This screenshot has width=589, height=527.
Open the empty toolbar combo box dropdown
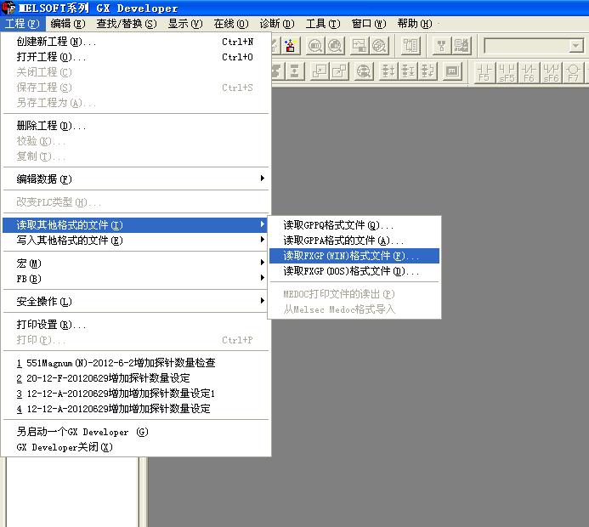pyautogui.click(x=576, y=46)
